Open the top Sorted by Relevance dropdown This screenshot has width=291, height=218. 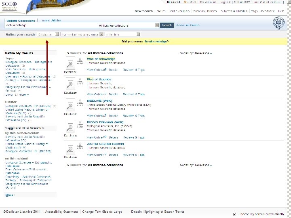tap(203, 53)
